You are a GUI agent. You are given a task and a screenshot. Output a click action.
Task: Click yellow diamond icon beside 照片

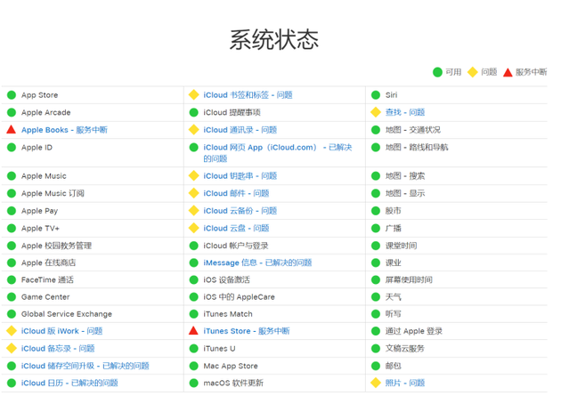(x=376, y=383)
